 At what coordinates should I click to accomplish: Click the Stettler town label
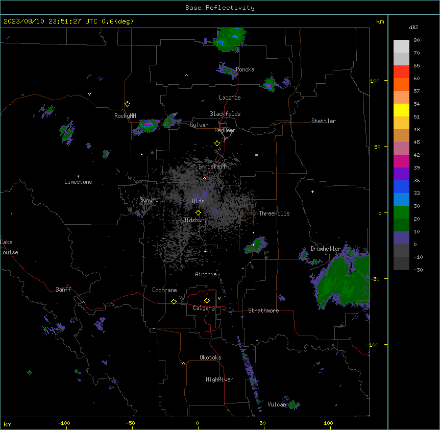(323, 121)
